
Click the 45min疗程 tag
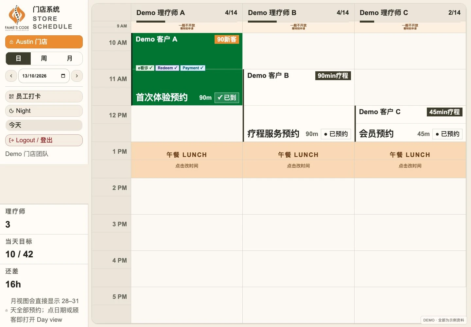point(445,112)
